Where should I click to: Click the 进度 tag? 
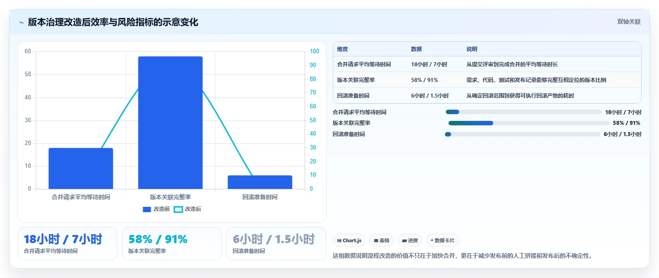(x=410, y=240)
